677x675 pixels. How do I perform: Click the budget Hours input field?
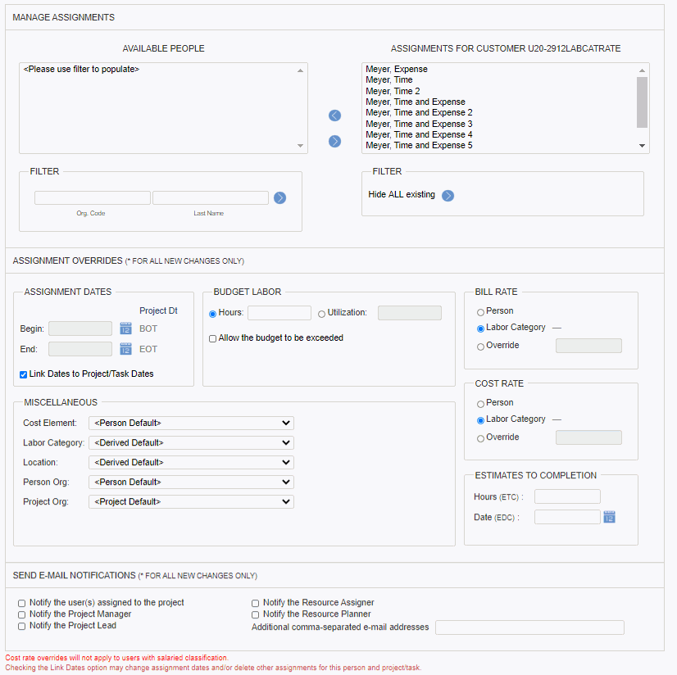279,313
